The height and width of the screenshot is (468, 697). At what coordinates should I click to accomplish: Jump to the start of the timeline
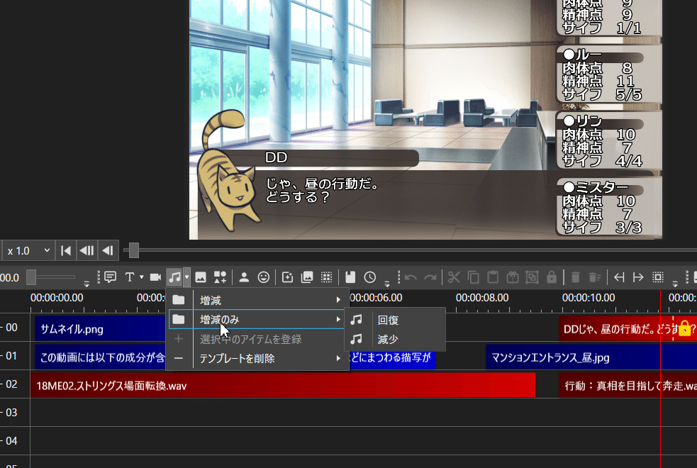(66, 251)
